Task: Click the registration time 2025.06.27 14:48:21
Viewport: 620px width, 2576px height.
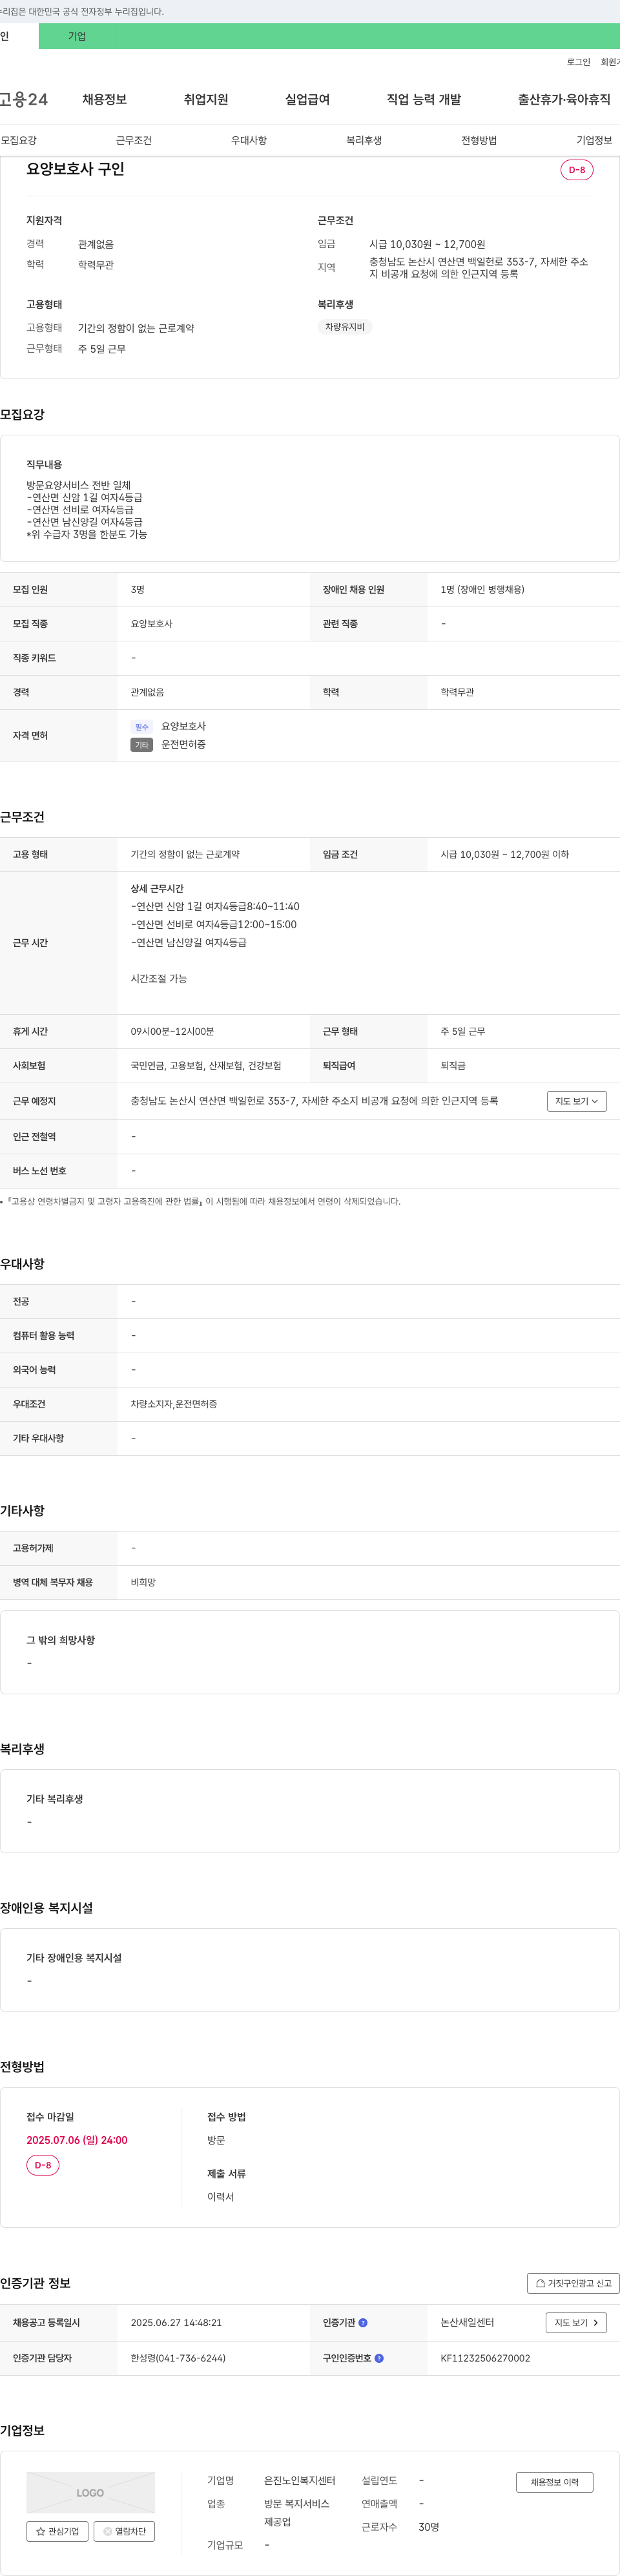Action: click(x=176, y=2322)
